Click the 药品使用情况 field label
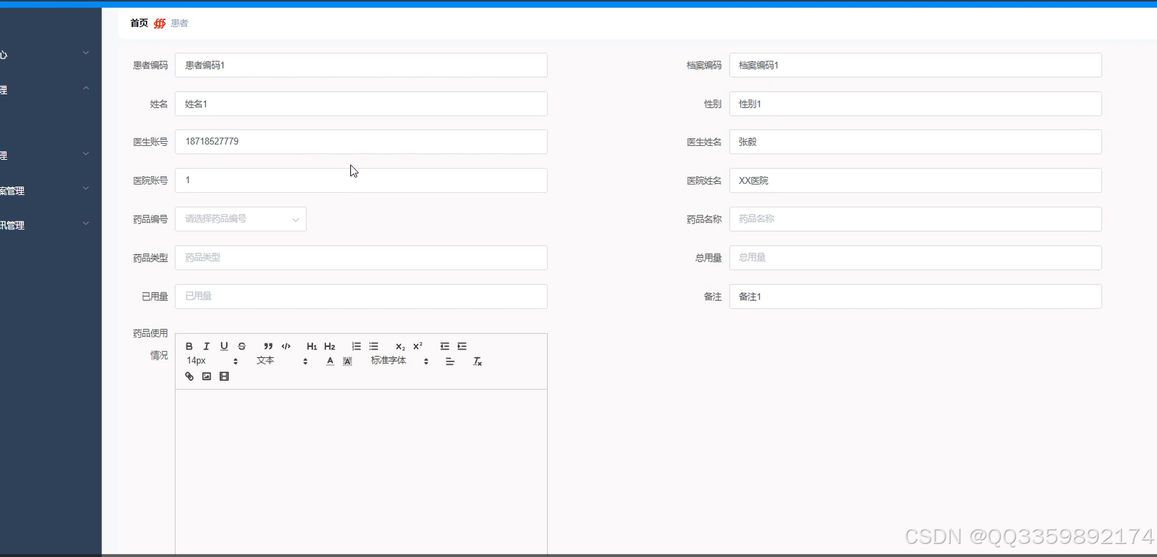 (x=151, y=344)
